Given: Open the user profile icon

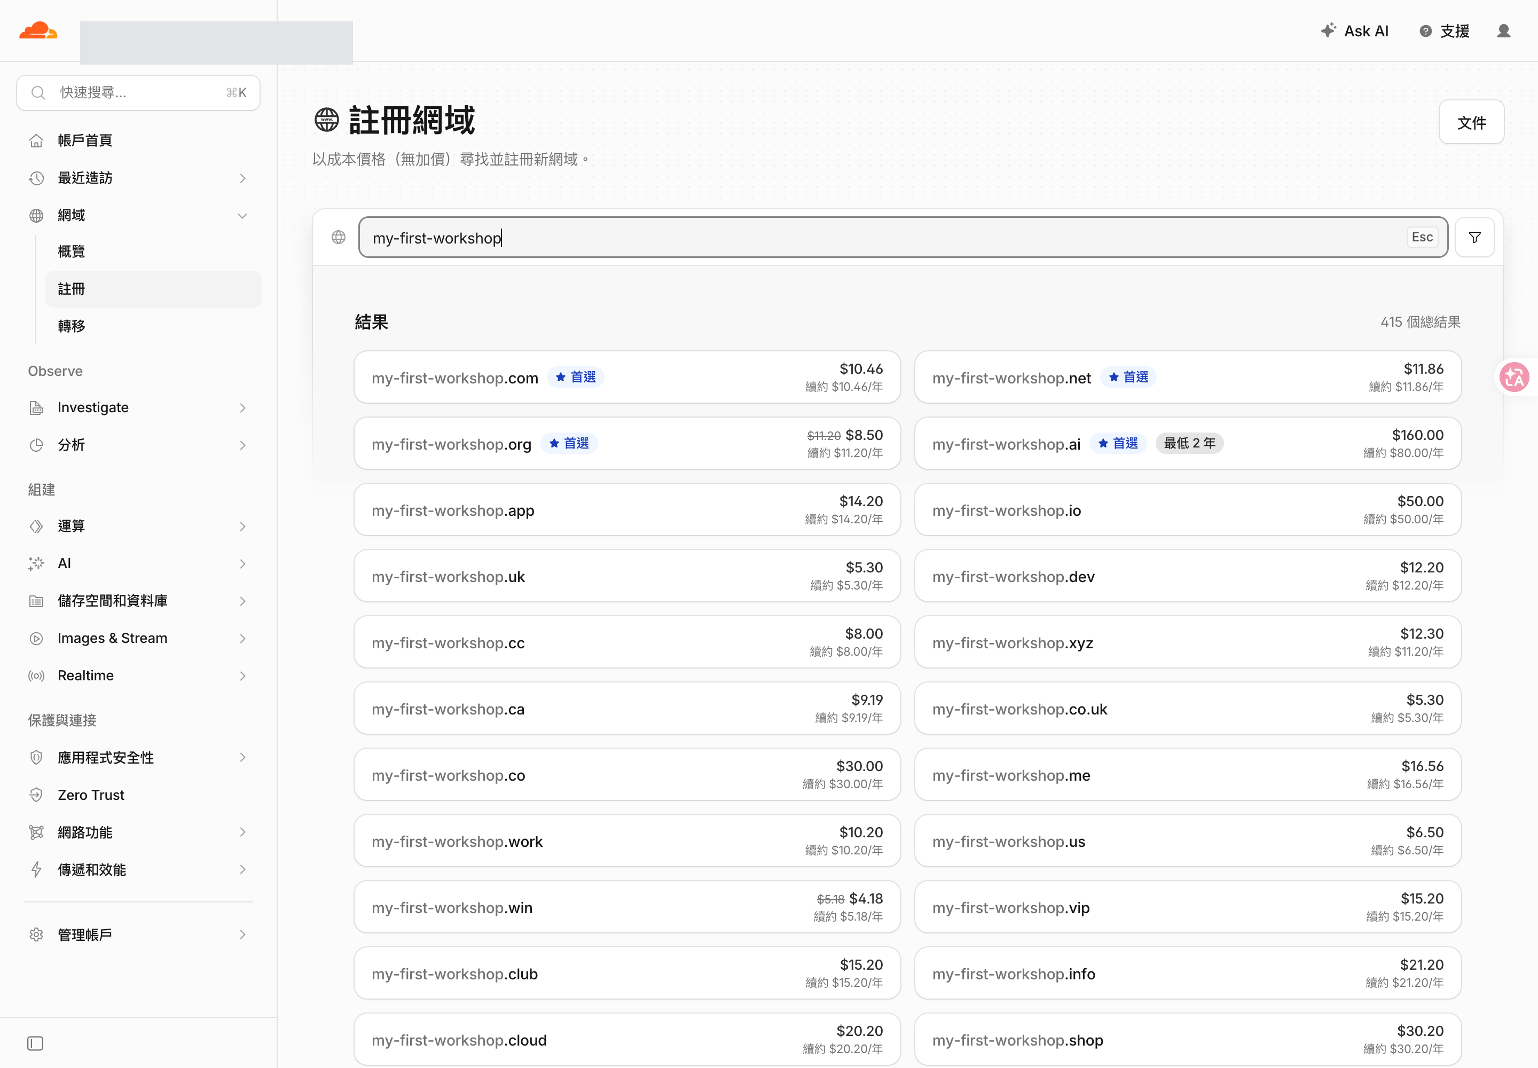Looking at the screenshot, I should [x=1503, y=31].
